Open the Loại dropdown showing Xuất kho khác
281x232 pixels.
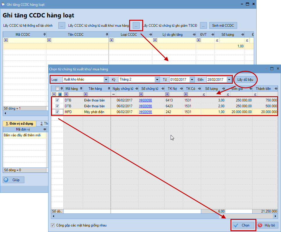pos(106,79)
